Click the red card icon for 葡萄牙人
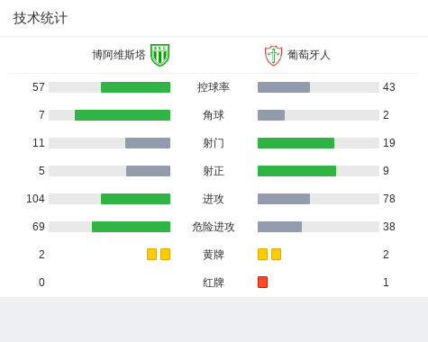The width and height of the screenshot is (428, 342). click(262, 282)
